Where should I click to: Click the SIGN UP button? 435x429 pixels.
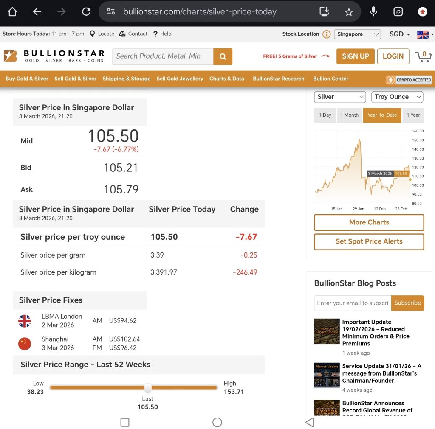356,56
